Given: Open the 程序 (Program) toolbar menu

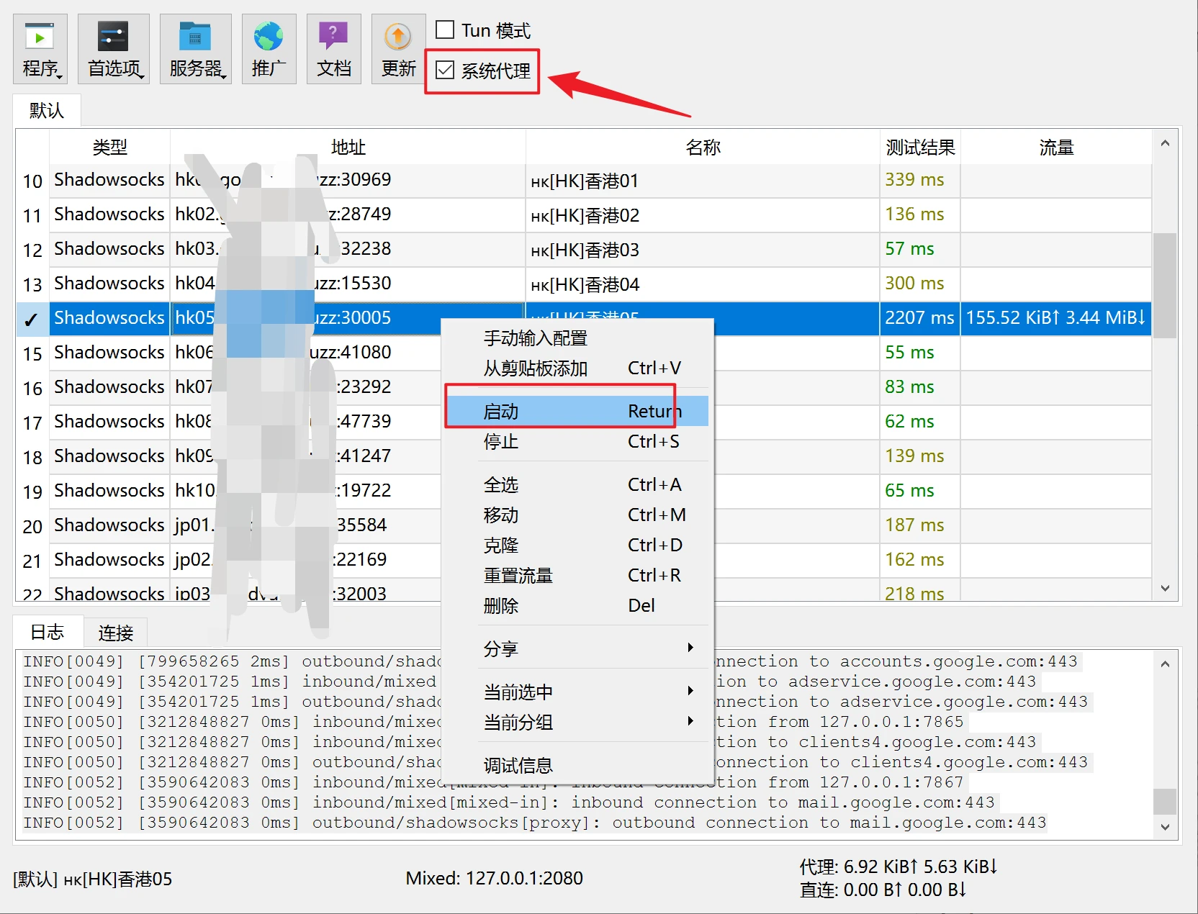Looking at the screenshot, I should tap(40, 49).
